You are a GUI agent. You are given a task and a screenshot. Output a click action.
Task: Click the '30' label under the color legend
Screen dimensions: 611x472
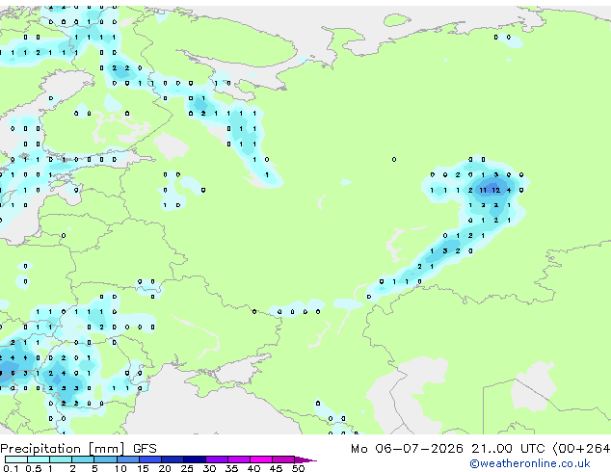[209, 468]
